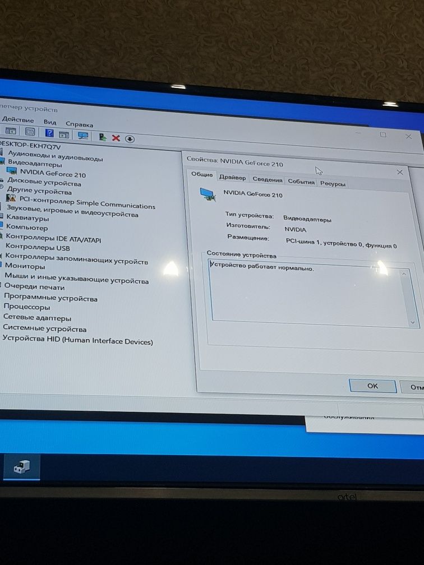Image resolution: width=424 pixels, height=565 pixels.
Task: Click the device status text "Устройство работает нормально."
Action: (x=262, y=267)
